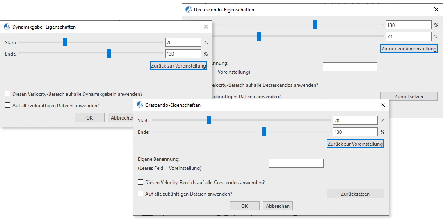Image resolution: width=443 pixels, height=221 pixels.
Task: Check 'Auf alle zukünftigen Dateien anwenden' in Dynamikgabel dialog
Action: pyautogui.click(x=8, y=105)
